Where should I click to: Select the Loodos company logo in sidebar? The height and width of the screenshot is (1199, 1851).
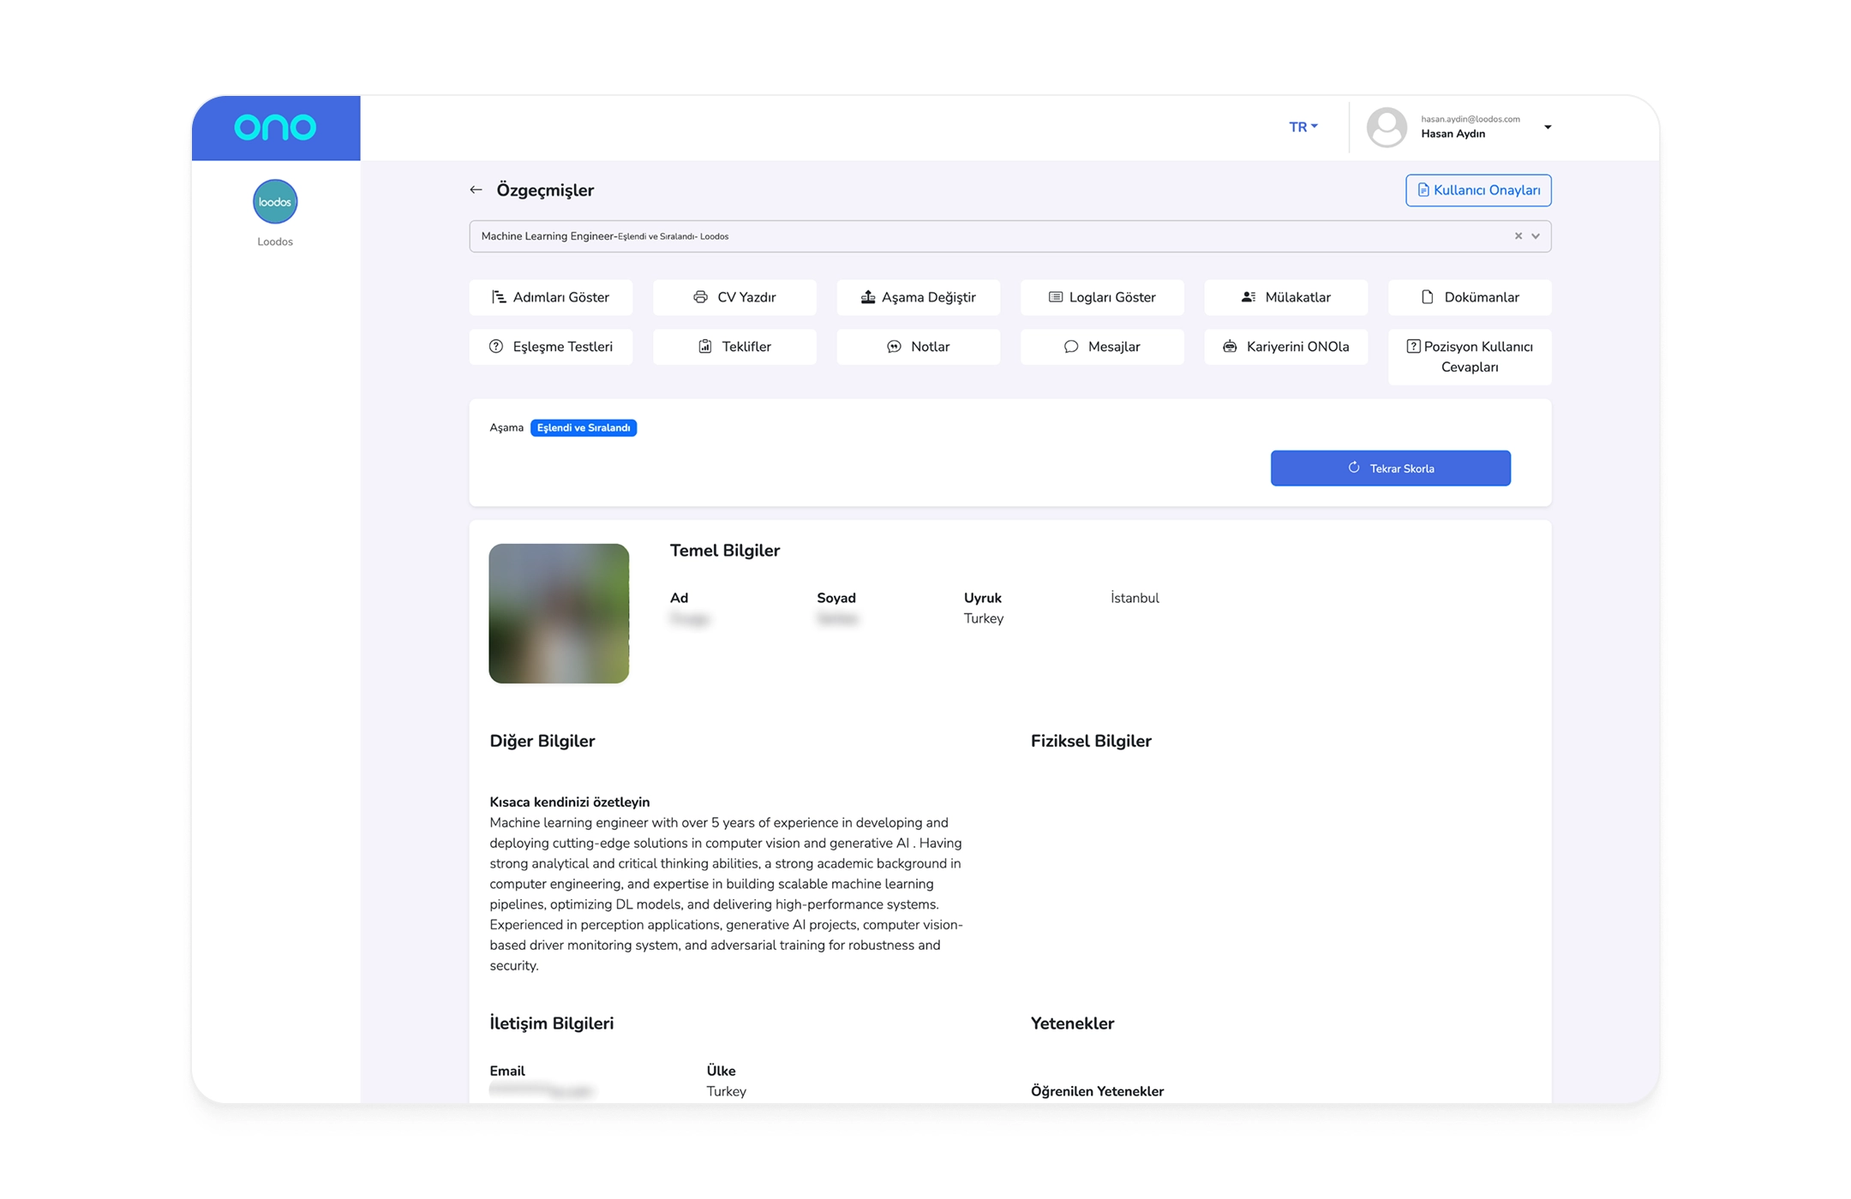(275, 202)
